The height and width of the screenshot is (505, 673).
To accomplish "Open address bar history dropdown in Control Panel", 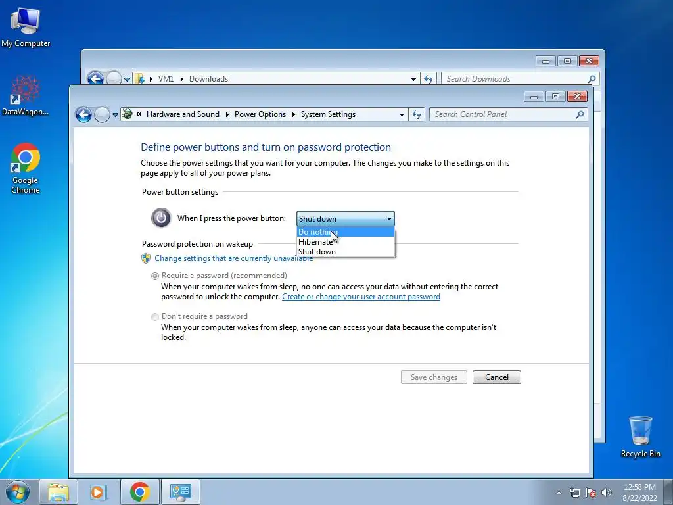I will tap(402, 114).
